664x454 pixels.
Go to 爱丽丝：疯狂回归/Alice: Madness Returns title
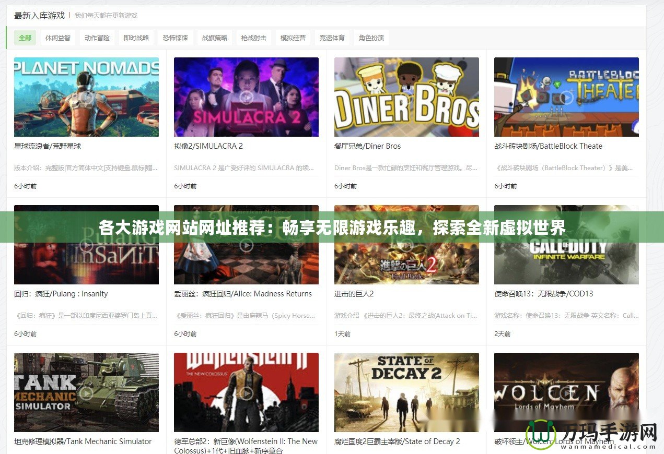tap(243, 294)
